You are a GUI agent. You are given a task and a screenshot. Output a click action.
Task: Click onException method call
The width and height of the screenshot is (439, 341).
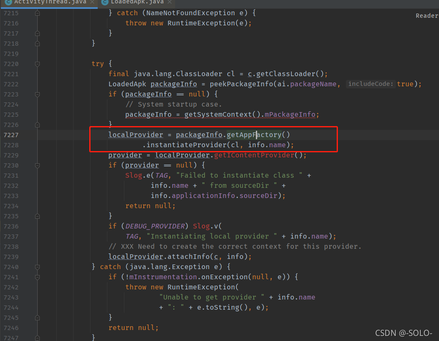[x=225, y=277]
